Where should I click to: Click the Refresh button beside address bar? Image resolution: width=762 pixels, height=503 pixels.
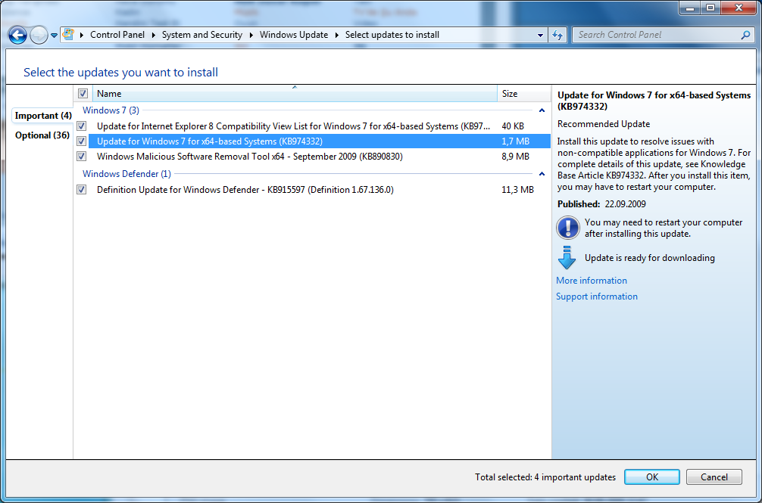coord(557,35)
